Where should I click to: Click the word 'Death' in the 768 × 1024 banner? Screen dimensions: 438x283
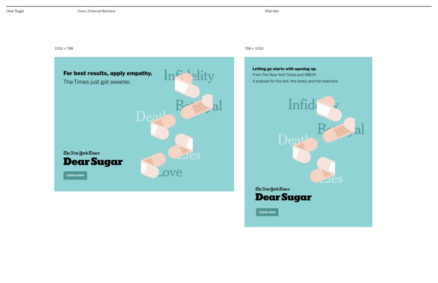point(293,139)
